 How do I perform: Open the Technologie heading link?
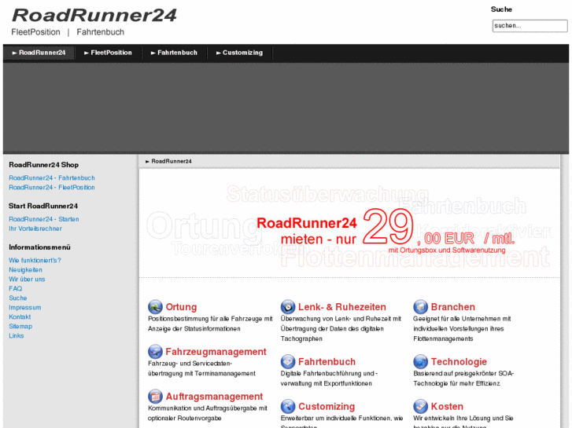coord(459,362)
